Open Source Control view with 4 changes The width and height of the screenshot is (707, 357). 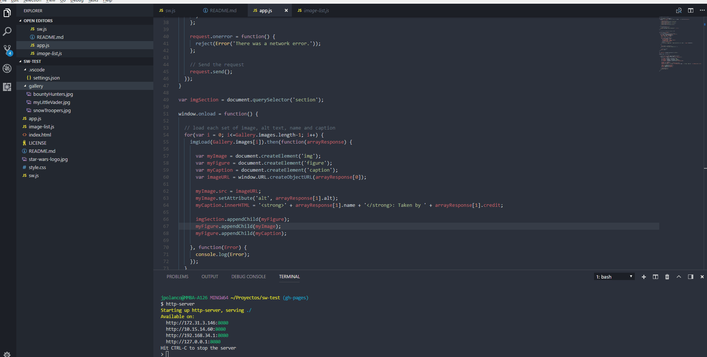pyautogui.click(x=7, y=50)
